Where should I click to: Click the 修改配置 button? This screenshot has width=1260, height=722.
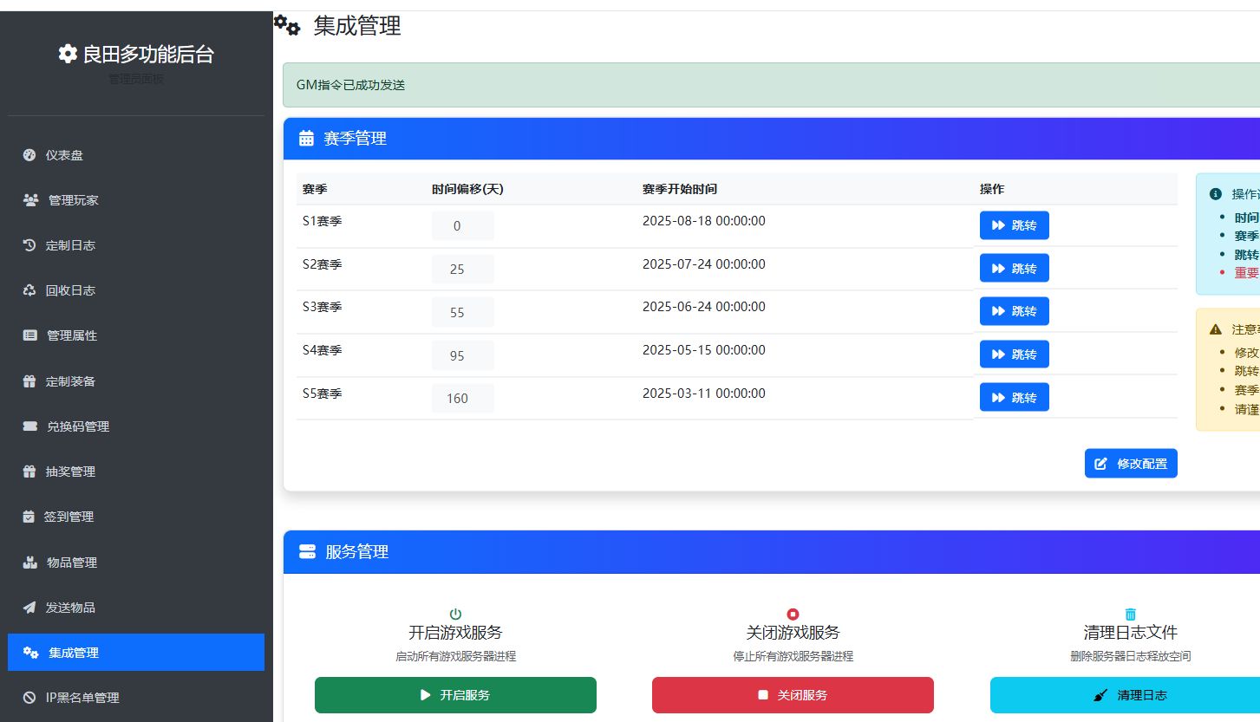coord(1130,464)
